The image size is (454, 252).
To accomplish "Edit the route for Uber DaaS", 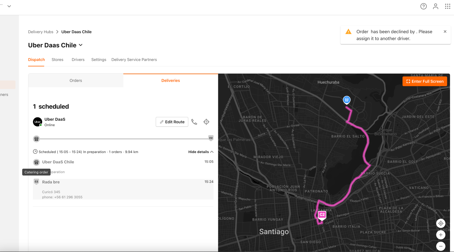I will point(172,122).
